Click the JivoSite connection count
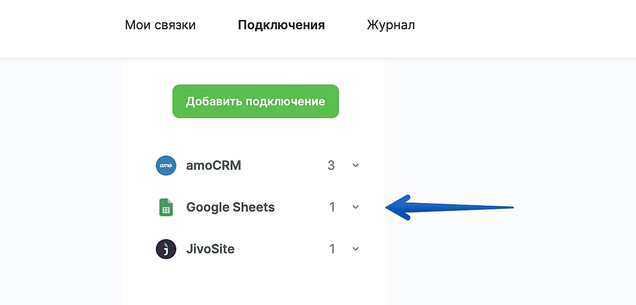Image resolution: width=636 pixels, height=305 pixels. pyautogui.click(x=332, y=249)
